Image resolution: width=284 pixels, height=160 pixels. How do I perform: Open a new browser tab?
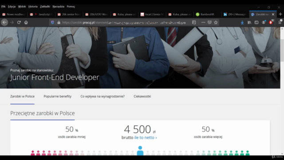[x=280, y=14]
